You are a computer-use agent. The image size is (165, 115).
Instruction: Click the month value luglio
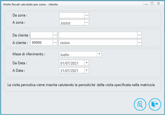pyautogui.click(x=65, y=55)
